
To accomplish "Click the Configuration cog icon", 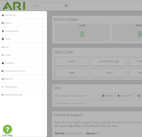I will (3, 31).
